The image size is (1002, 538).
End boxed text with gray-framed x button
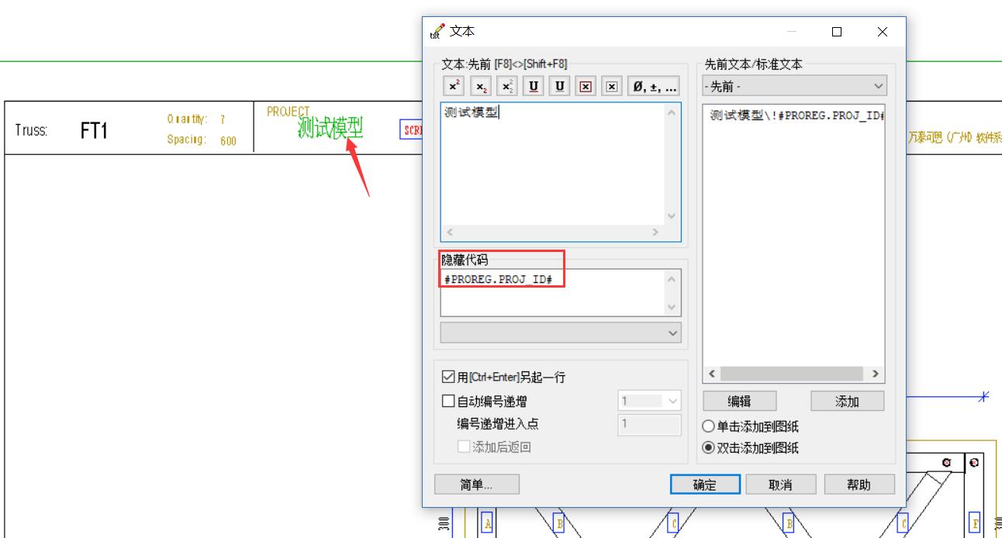[x=613, y=86]
